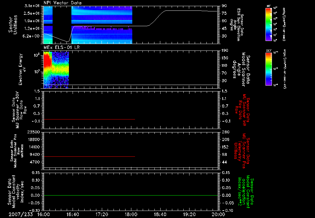The image size is (315, 218).
Task: Select the "206" telemetry tick label
Action: (225, 139)
